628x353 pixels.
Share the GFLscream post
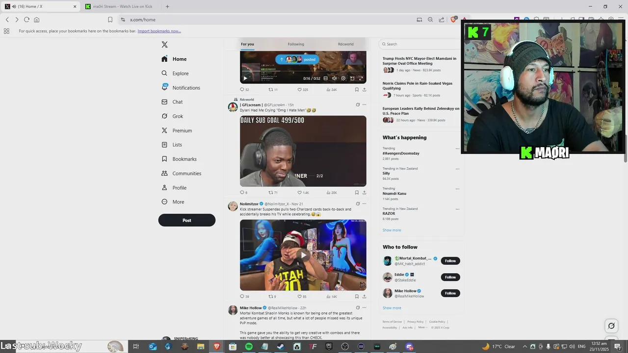click(x=364, y=193)
